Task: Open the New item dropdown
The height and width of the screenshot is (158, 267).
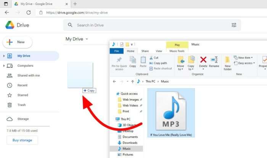Action: tap(243, 58)
